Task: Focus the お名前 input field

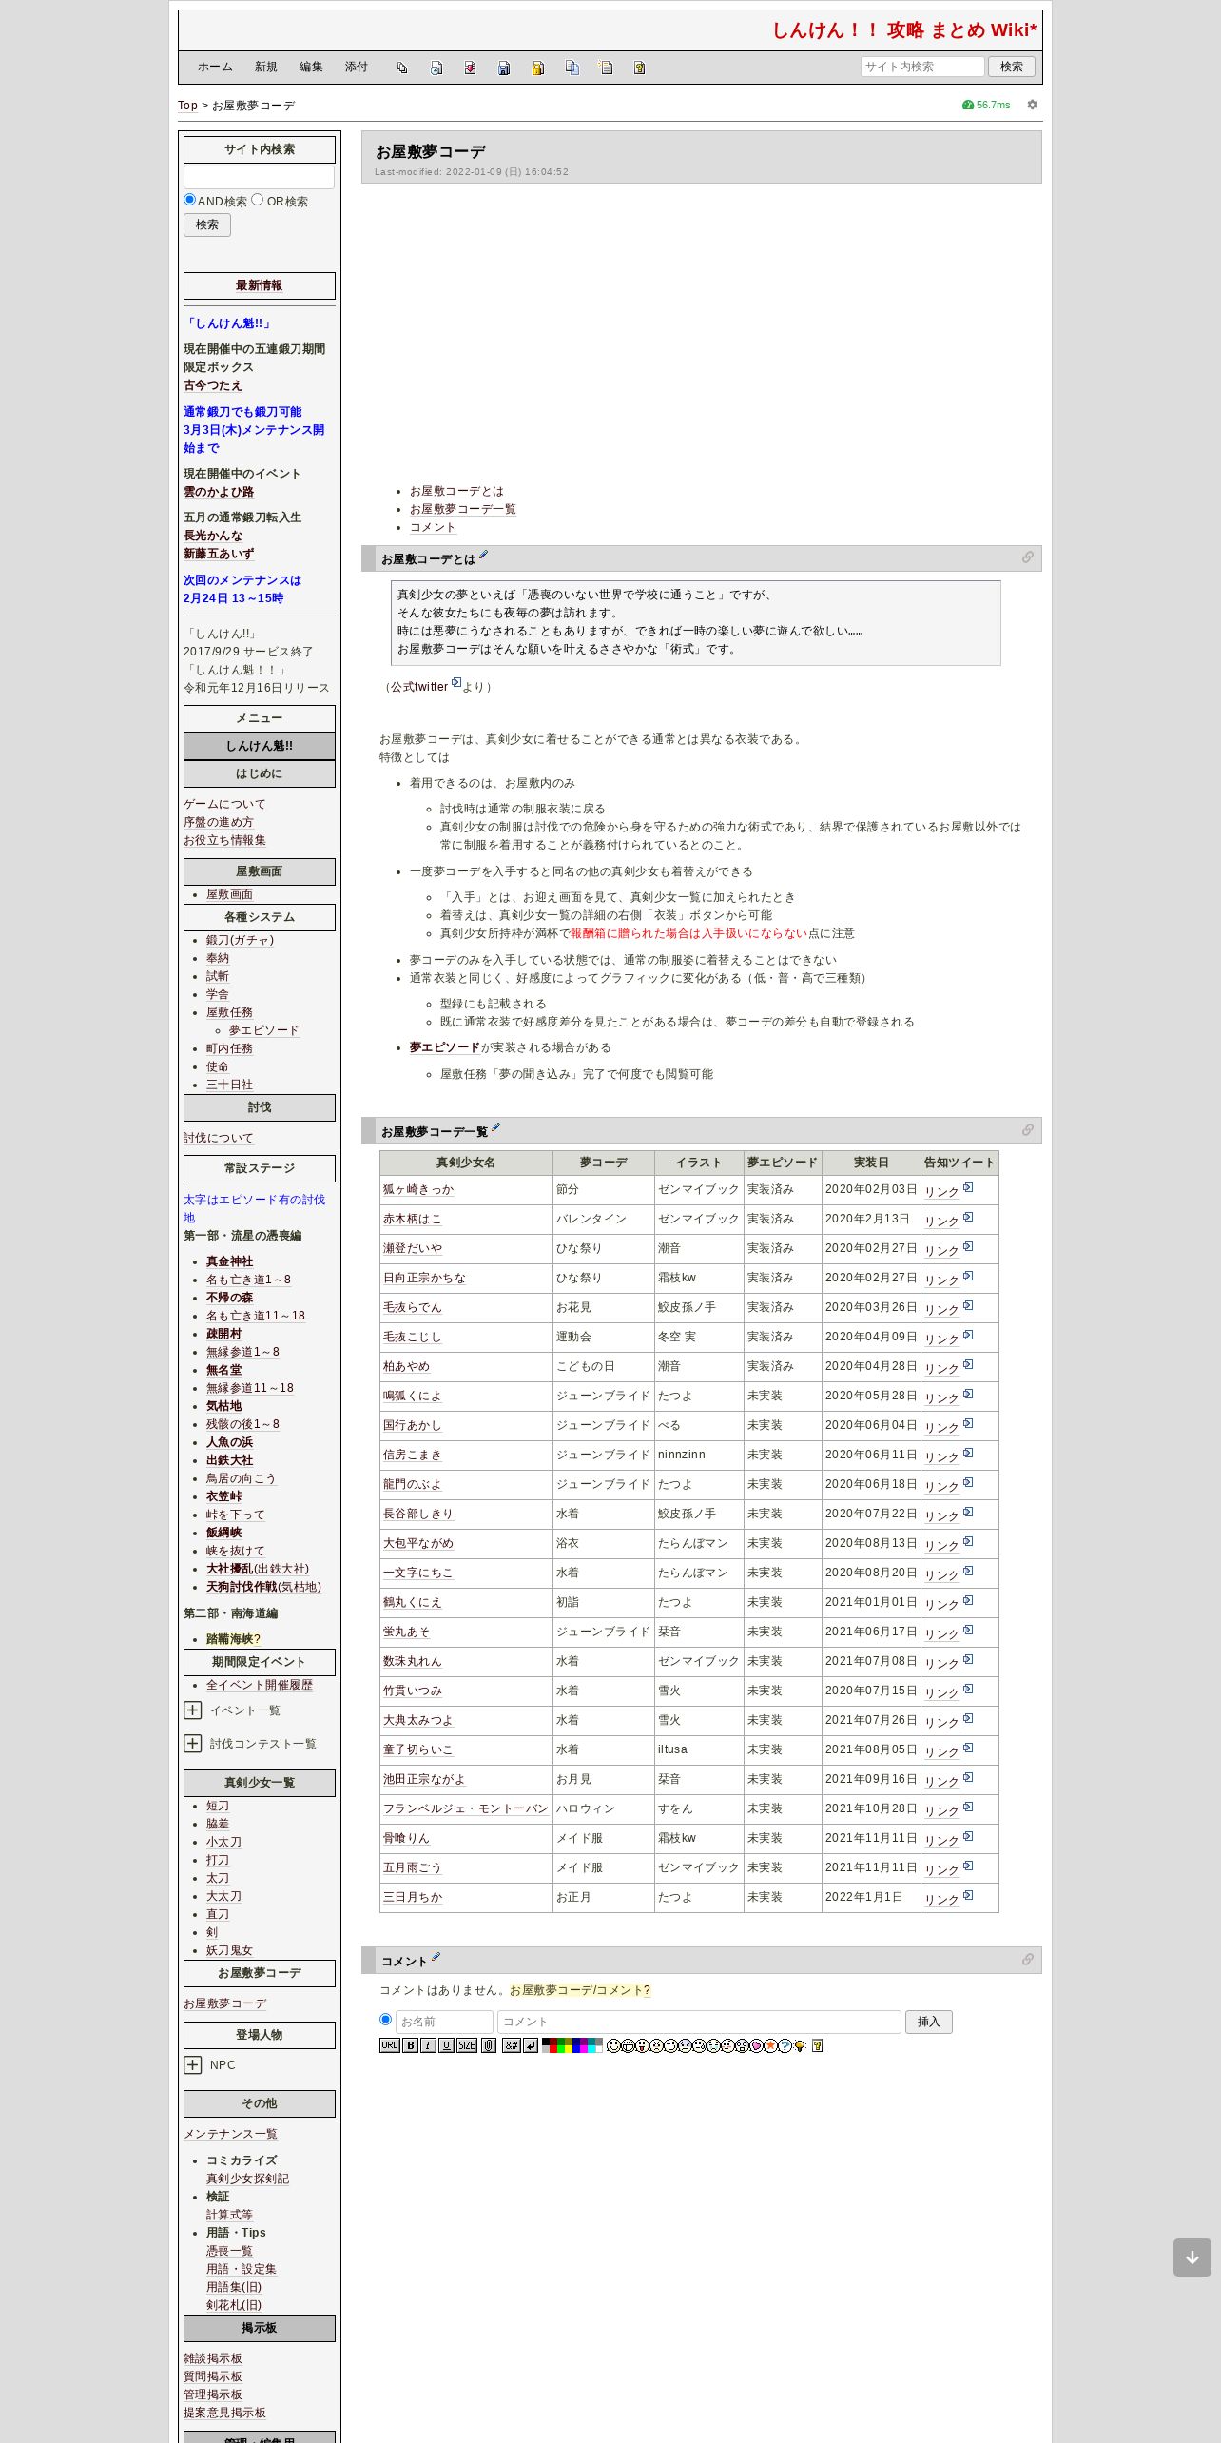Action: [444, 2022]
